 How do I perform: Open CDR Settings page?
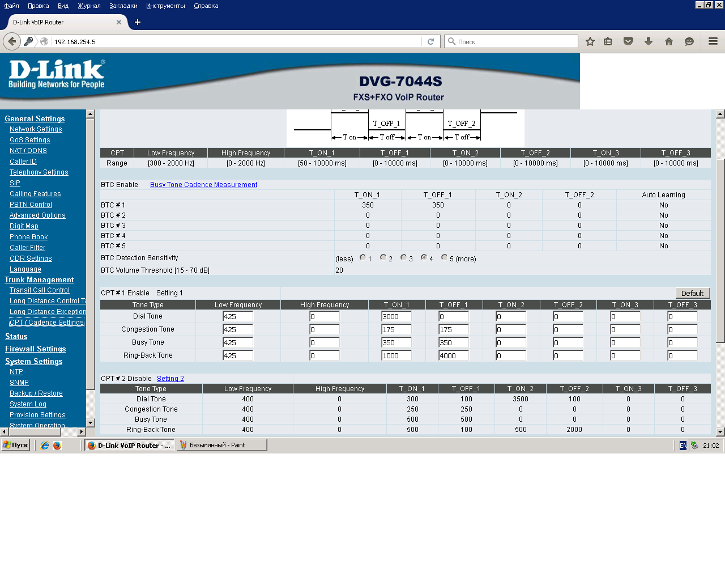[31, 258]
